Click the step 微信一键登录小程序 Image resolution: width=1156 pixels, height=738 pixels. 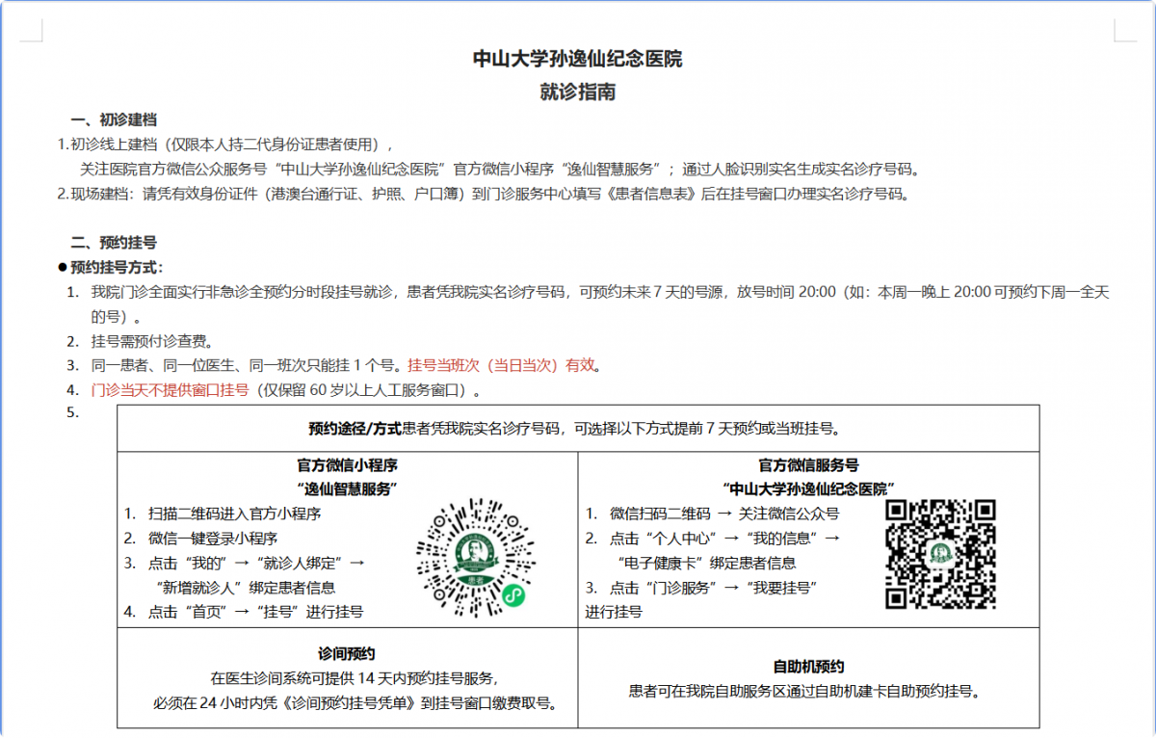213,539
